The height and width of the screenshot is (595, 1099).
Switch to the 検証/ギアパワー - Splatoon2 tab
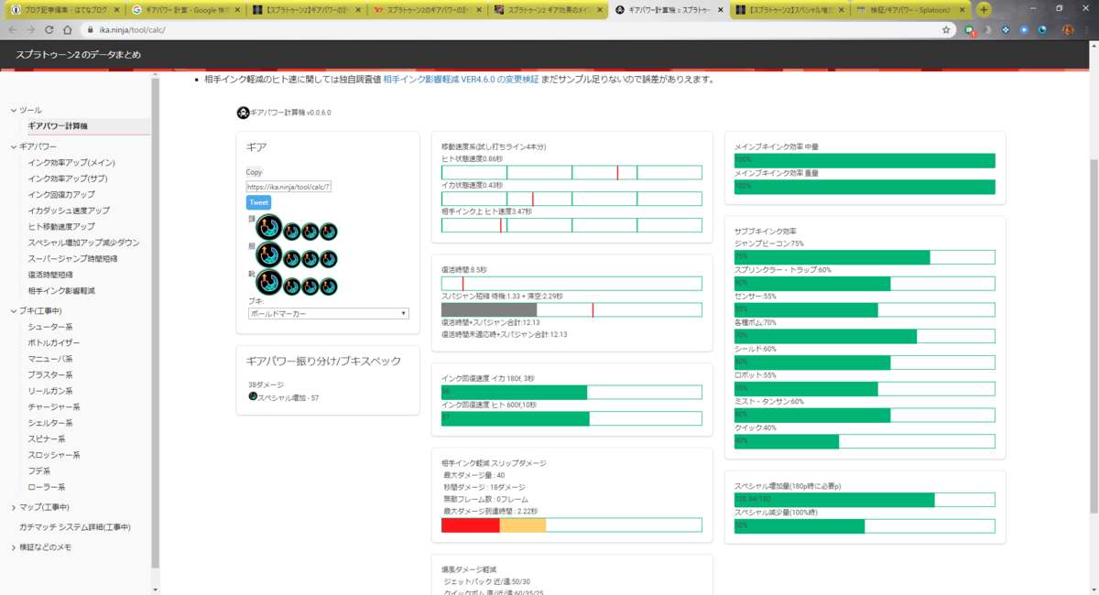coord(909,10)
